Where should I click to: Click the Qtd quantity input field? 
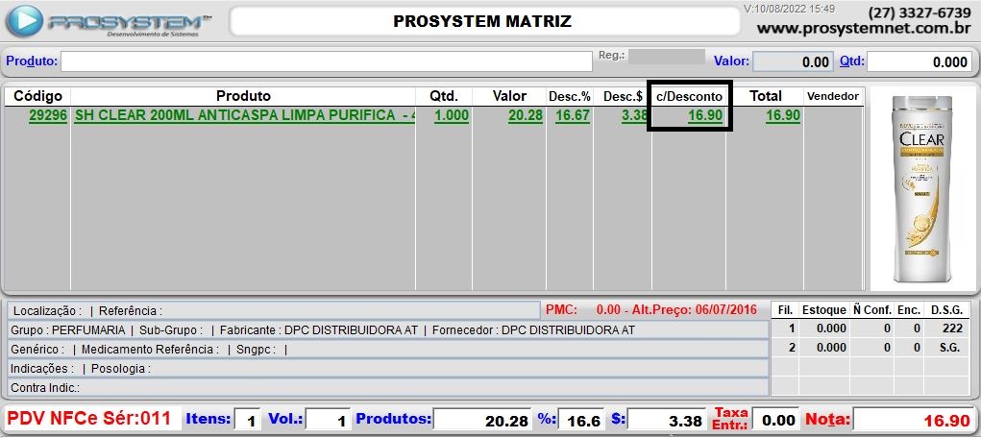click(x=920, y=61)
